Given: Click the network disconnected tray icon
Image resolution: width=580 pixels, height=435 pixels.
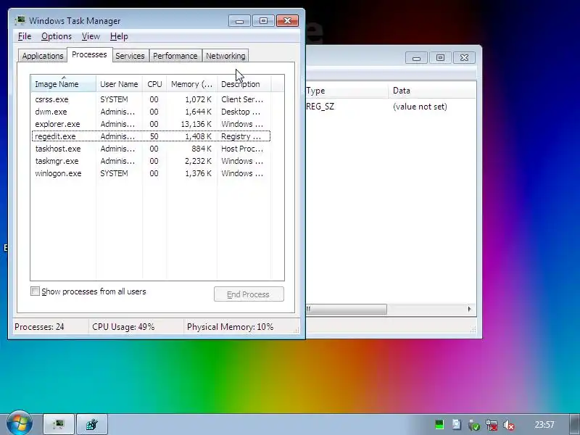Looking at the screenshot, I should tap(492, 425).
